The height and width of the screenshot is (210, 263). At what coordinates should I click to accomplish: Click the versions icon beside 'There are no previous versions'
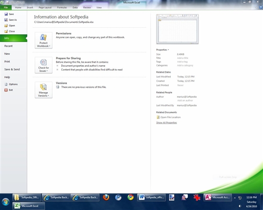point(57,87)
